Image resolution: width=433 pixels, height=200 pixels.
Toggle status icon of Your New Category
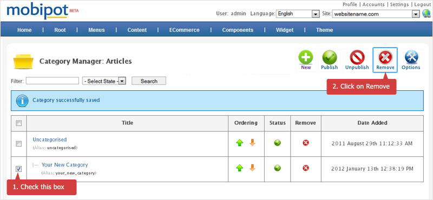click(278, 168)
